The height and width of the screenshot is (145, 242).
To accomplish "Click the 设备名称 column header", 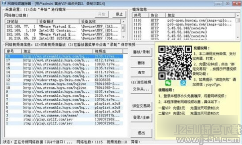I will 100,21.
